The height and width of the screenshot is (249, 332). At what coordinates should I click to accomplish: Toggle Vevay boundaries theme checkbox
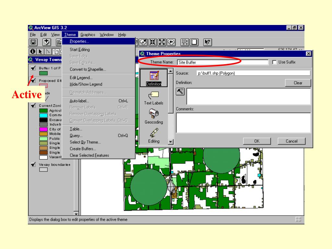pos(33,164)
